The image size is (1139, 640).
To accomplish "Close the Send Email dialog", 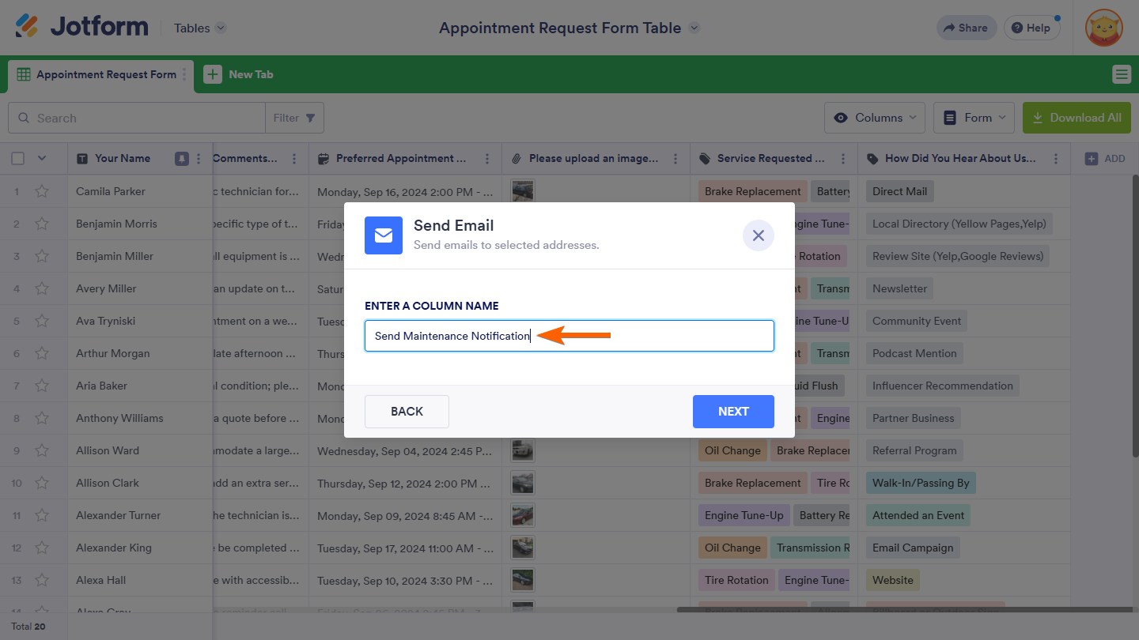I will 758,235.
